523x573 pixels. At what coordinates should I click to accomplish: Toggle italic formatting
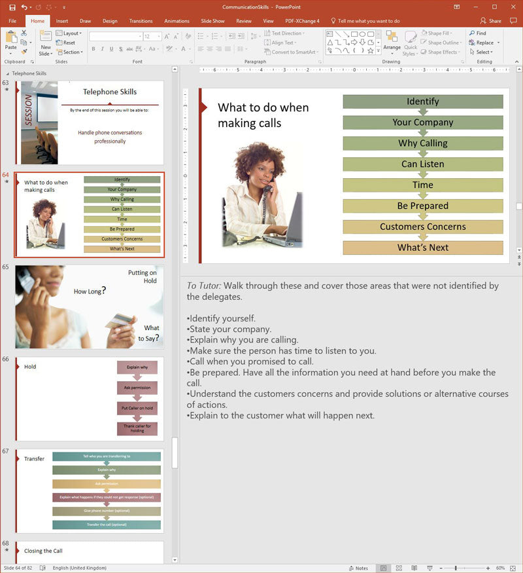pos(103,48)
